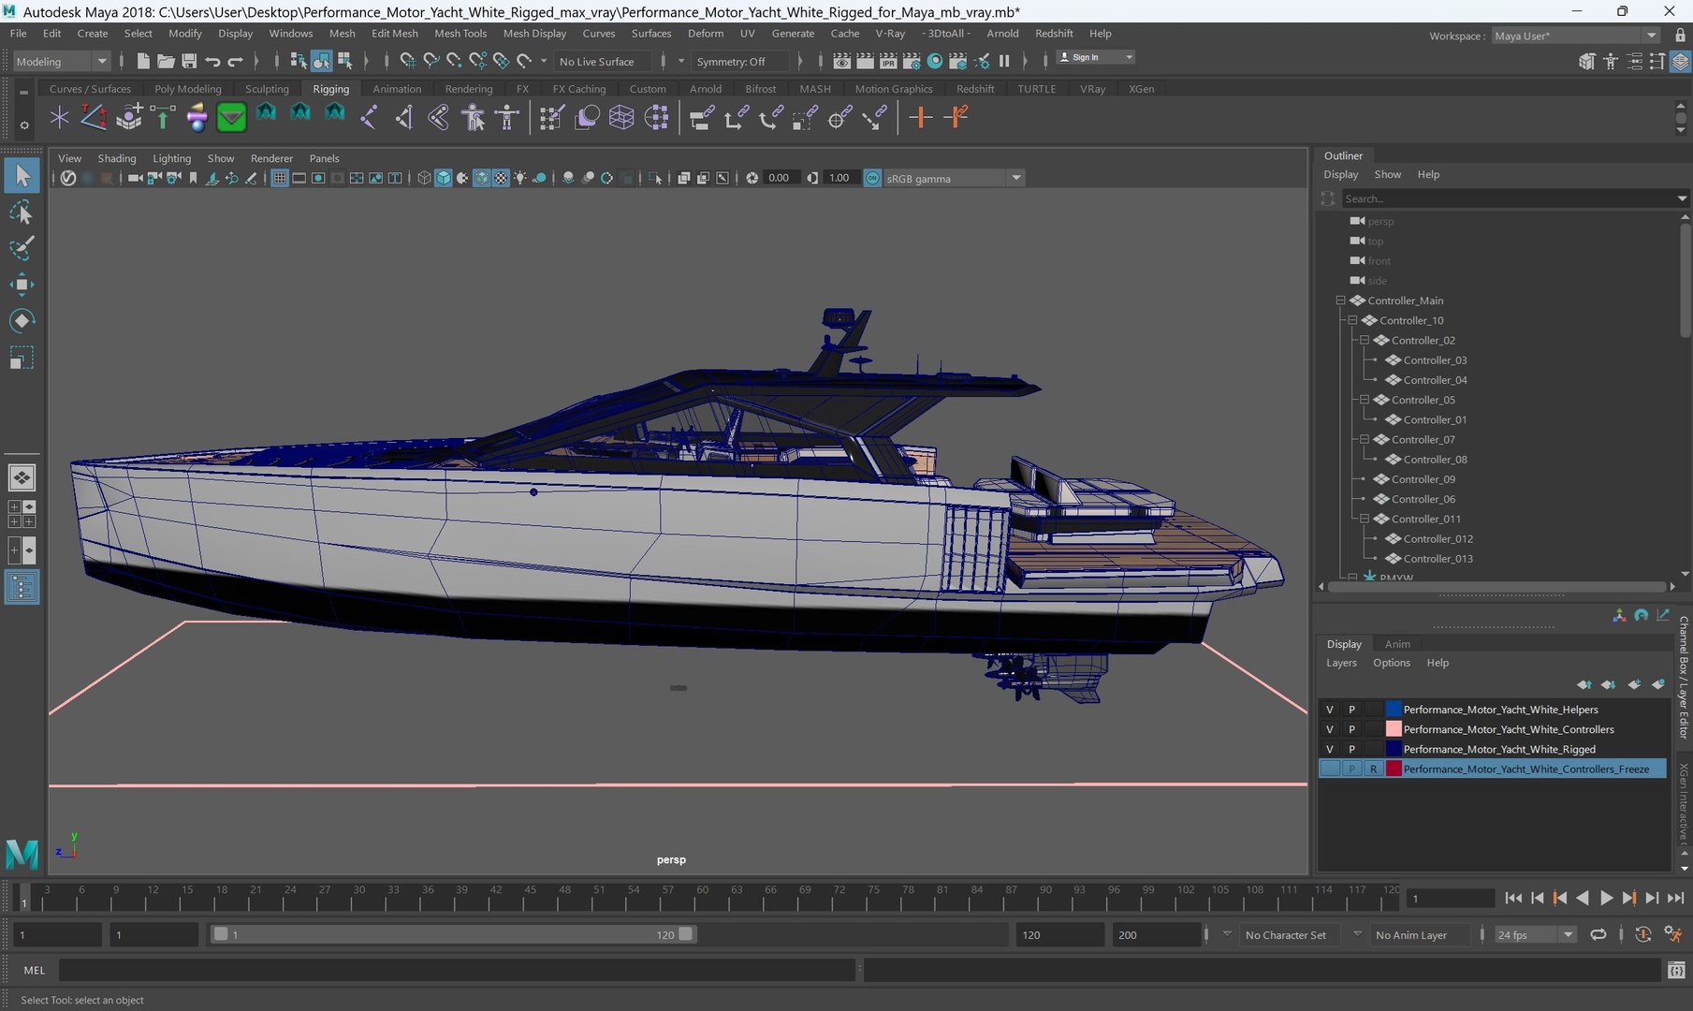Viewport: 1693px width, 1011px height.
Task: Create a new scene from the toolbar
Action: point(142,61)
